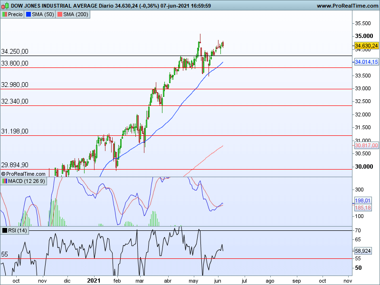
Task: Click the 2021 year label on the time axis
Action: click(x=94, y=281)
